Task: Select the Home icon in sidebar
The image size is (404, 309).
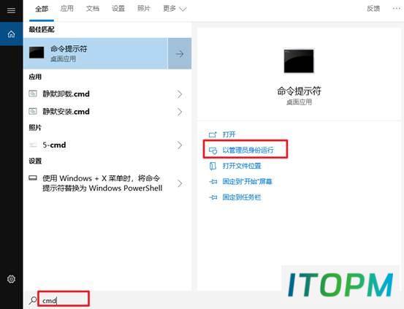Action: pyautogui.click(x=11, y=34)
